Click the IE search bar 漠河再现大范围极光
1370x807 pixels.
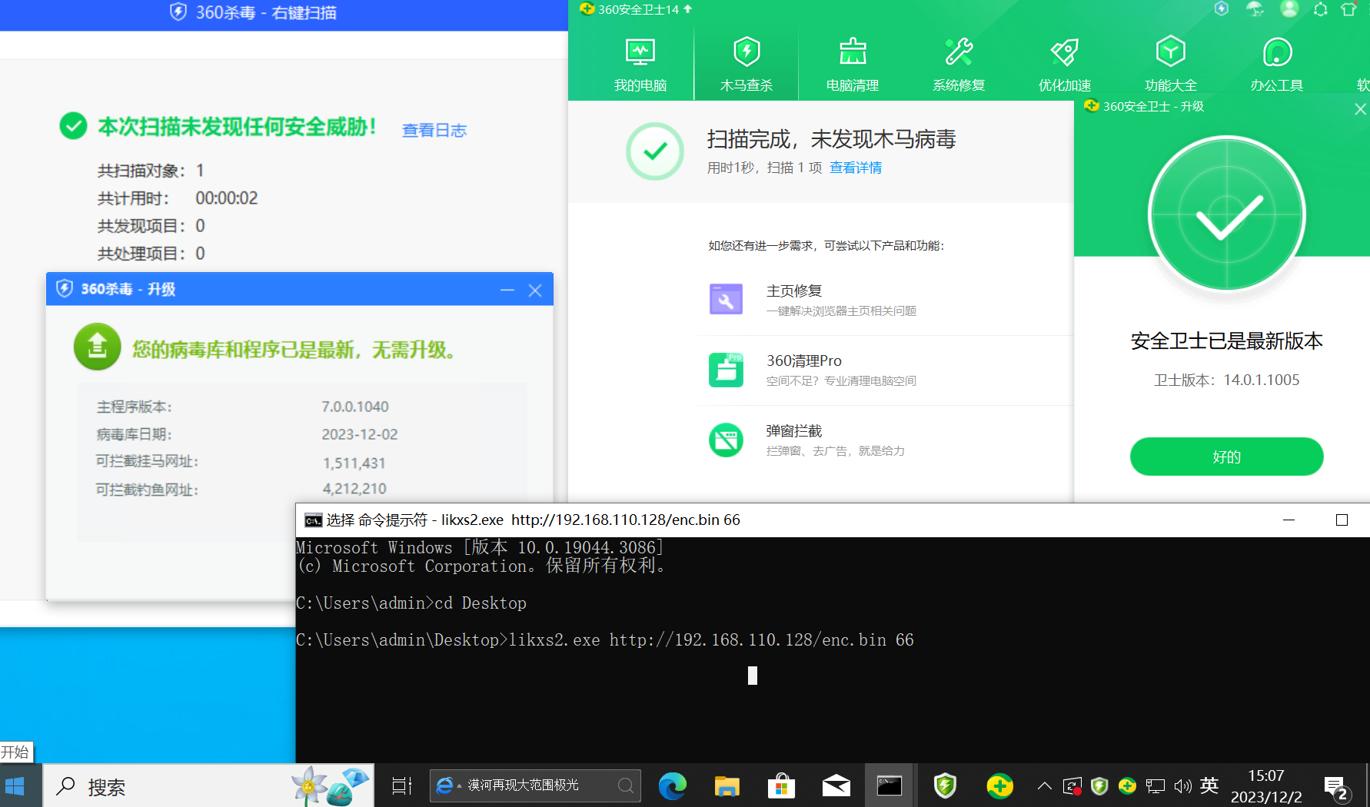535,785
